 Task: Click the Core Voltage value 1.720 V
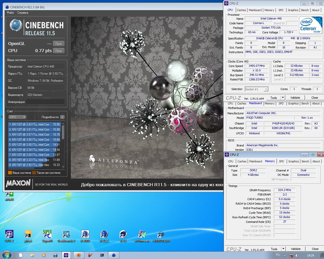click(x=289, y=32)
